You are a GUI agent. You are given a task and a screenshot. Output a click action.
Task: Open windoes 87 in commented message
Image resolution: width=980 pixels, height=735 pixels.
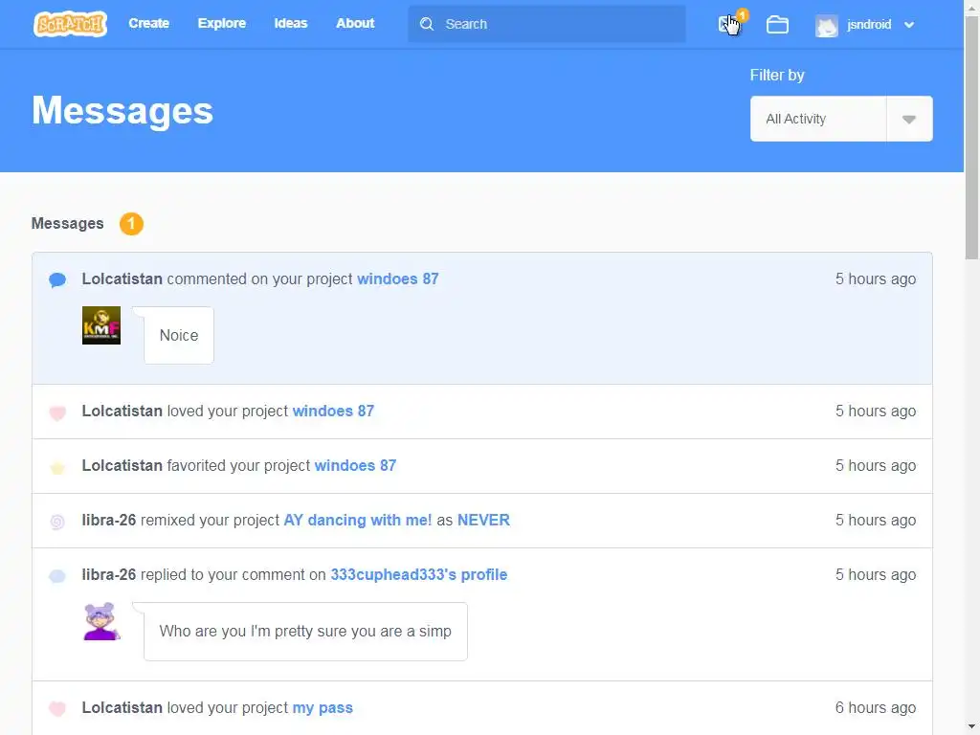tap(397, 278)
